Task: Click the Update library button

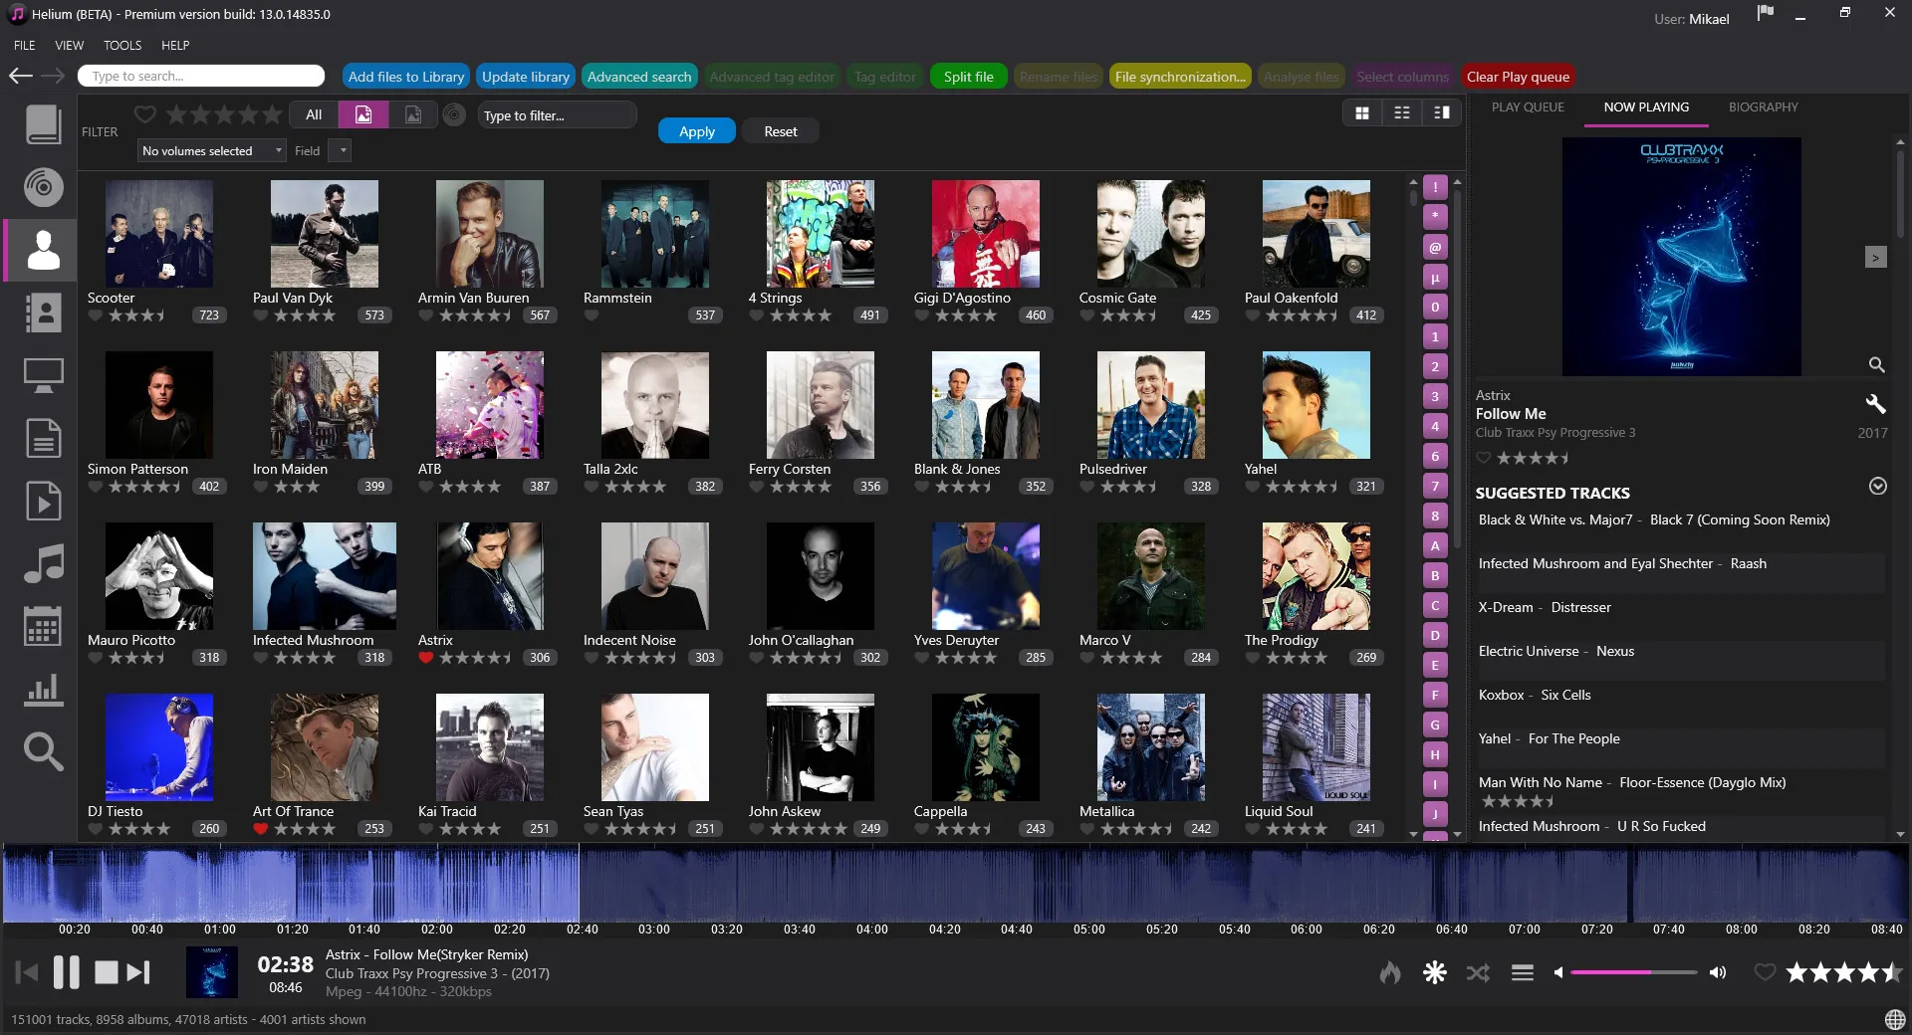Action: point(526,77)
